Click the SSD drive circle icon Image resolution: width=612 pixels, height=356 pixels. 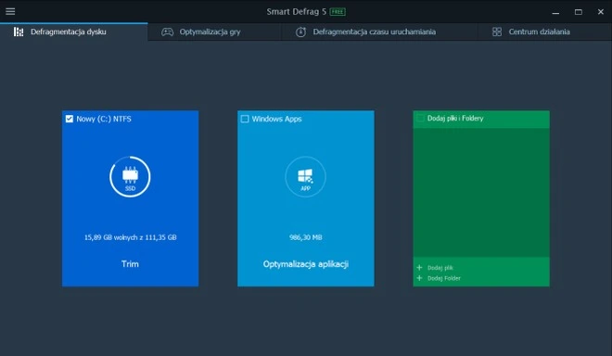pos(130,177)
